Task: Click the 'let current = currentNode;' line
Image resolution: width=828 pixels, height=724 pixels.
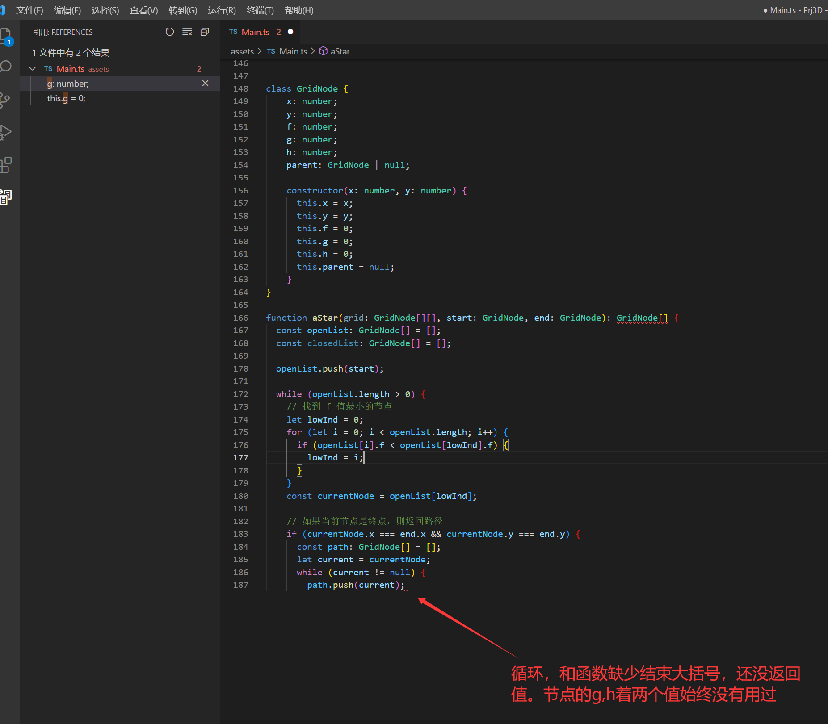Action: pos(363,560)
